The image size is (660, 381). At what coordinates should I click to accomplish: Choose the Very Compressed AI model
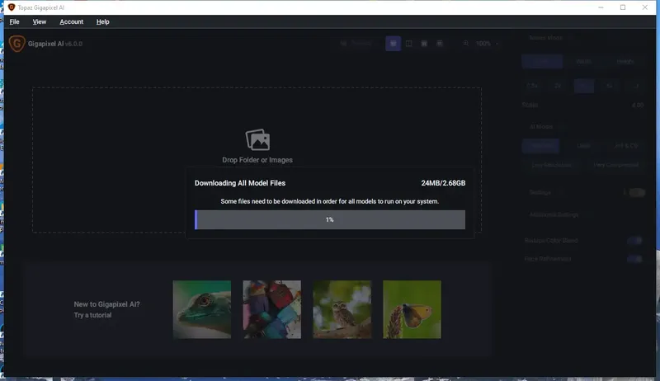pyautogui.click(x=615, y=165)
